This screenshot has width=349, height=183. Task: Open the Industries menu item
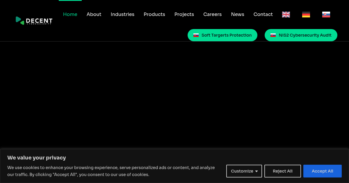(122, 14)
